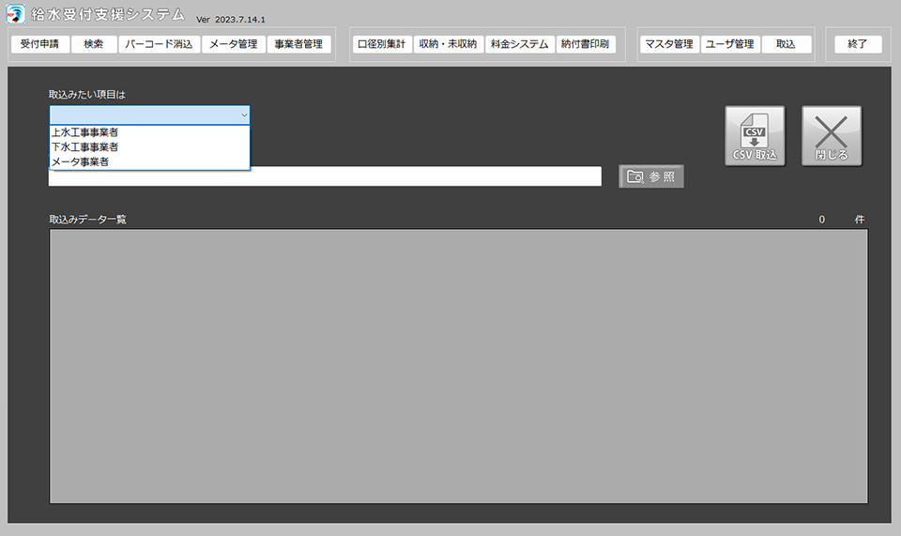Select the メータ管理 menu item

pyautogui.click(x=233, y=44)
